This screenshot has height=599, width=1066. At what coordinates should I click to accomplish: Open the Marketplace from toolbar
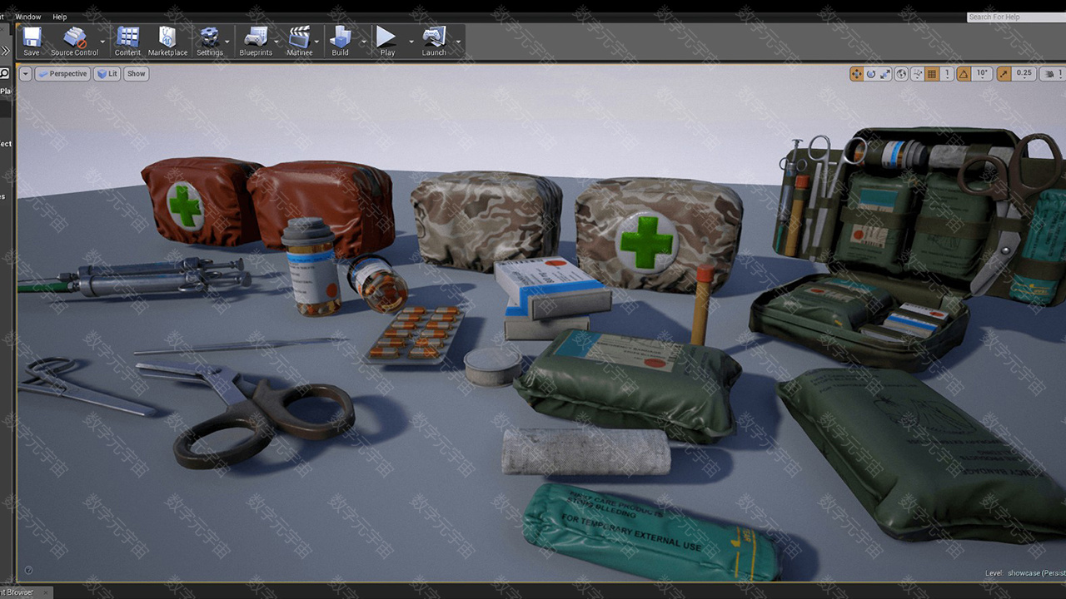(167, 41)
